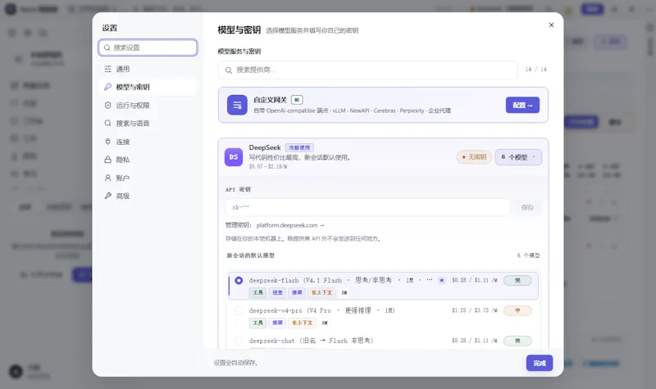Click the 设置会自动保存 footer note
The image size is (656, 389).
coord(235,363)
